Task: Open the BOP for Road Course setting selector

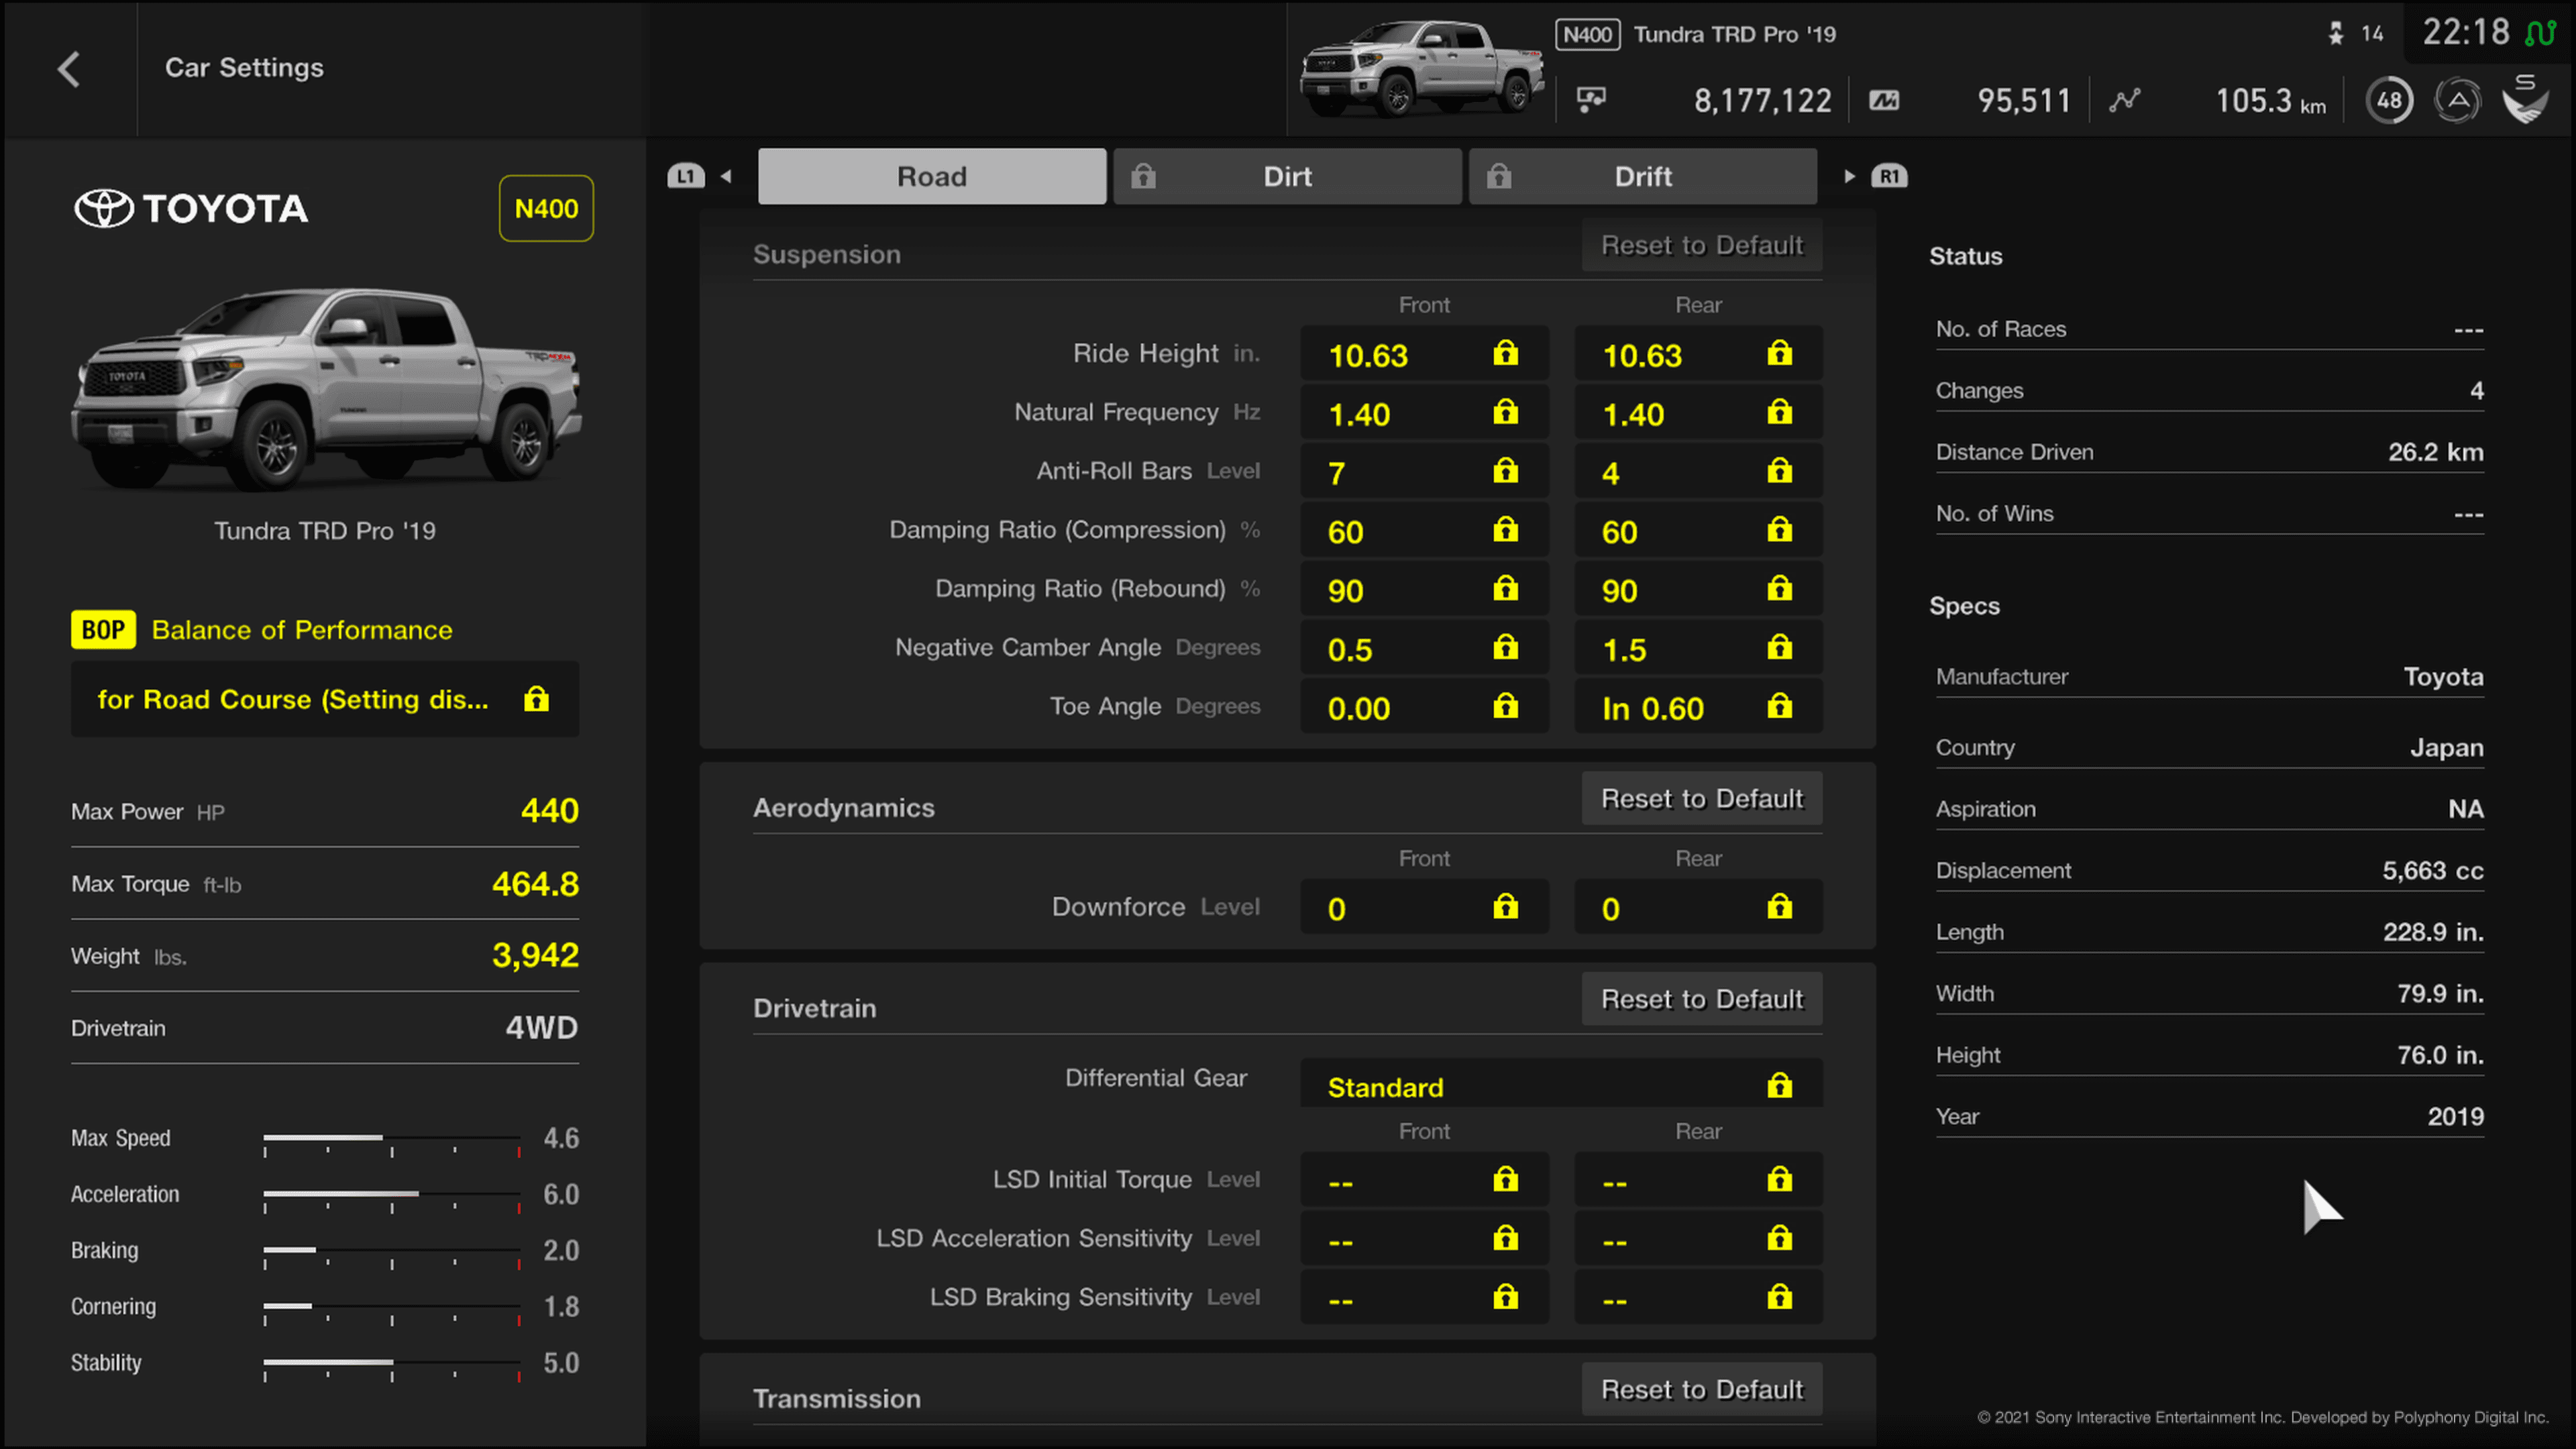Action: (x=325, y=699)
